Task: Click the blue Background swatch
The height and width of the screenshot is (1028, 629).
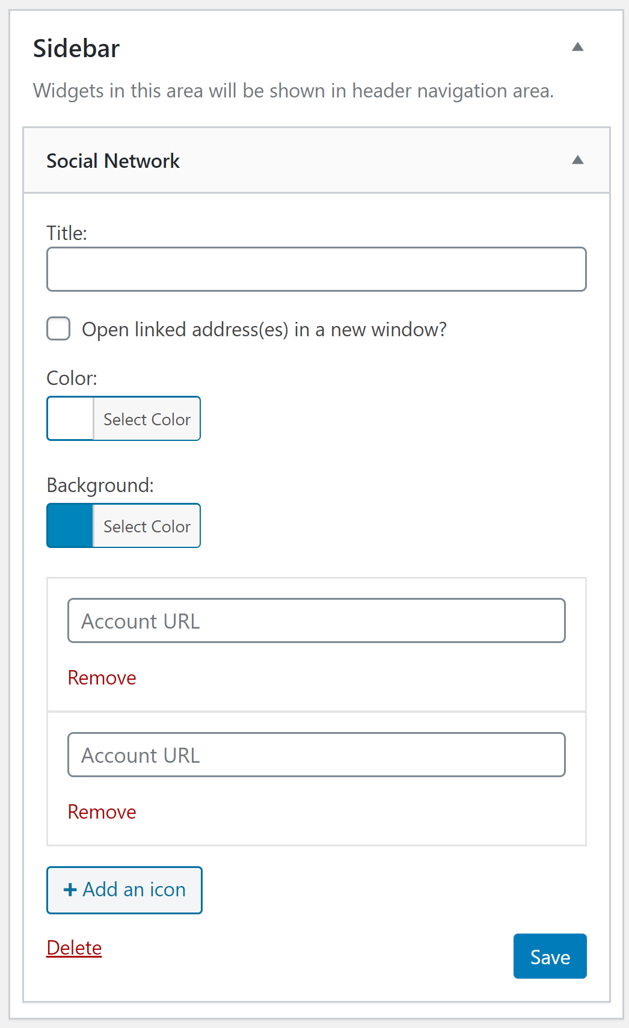Action: click(70, 526)
